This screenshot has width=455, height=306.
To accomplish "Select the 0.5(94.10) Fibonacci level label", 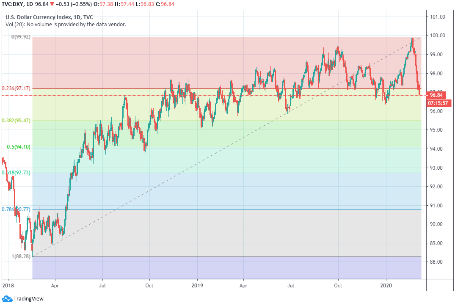I will click(x=19, y=147).
